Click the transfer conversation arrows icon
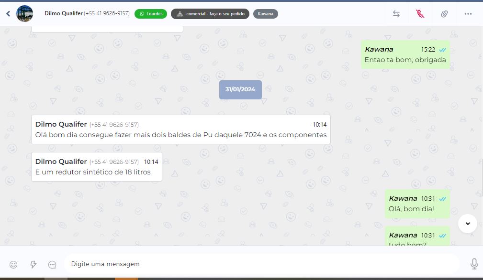Screen dimensions: 483x280 (x=396, y=14)
